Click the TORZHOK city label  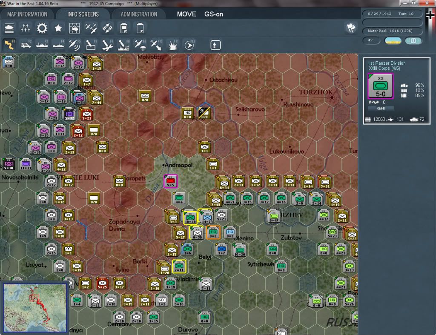[x=316, y=92]
